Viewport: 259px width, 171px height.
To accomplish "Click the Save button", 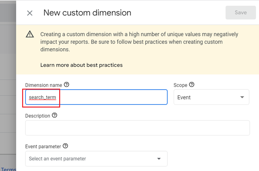I will (x=241, y=13).
